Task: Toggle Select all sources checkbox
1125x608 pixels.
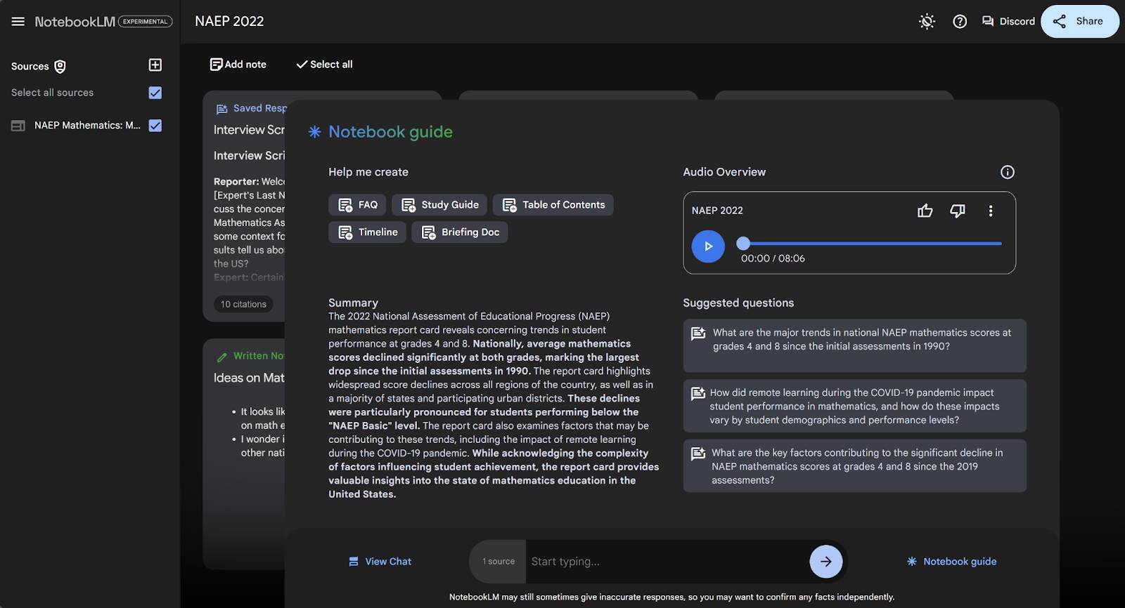Action: pyautogui.click(x=155, y=93)
